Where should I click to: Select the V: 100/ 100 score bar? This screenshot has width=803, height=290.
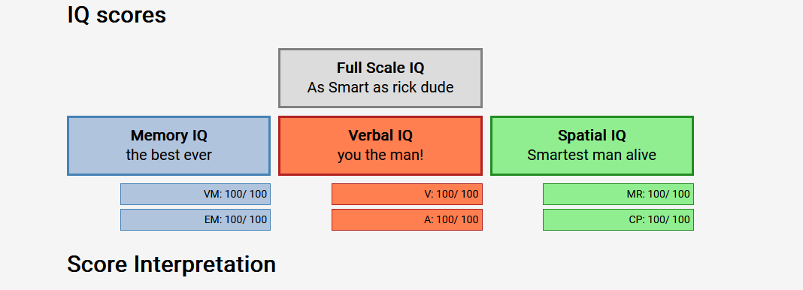pos(407,195)
